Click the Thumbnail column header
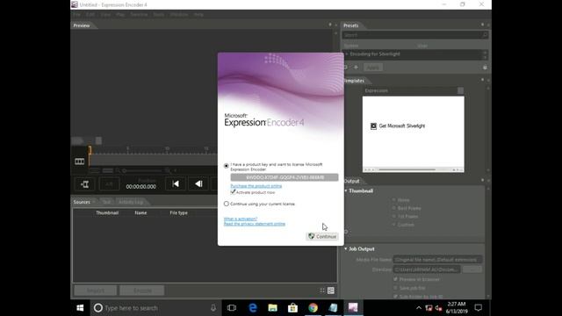Screen dimensions: 562x316 [x=107, y=212]
